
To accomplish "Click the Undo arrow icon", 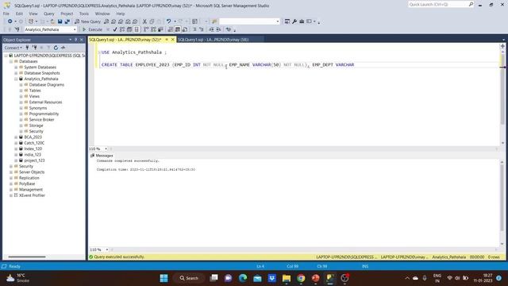I will [x=168, y=21].
